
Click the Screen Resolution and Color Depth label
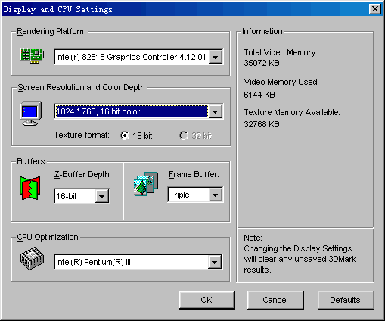81,87
